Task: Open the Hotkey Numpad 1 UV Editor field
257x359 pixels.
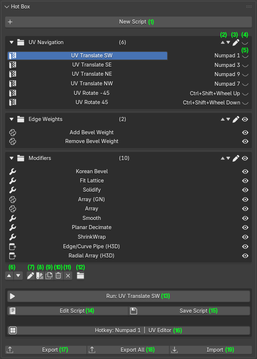Action: 128,330
